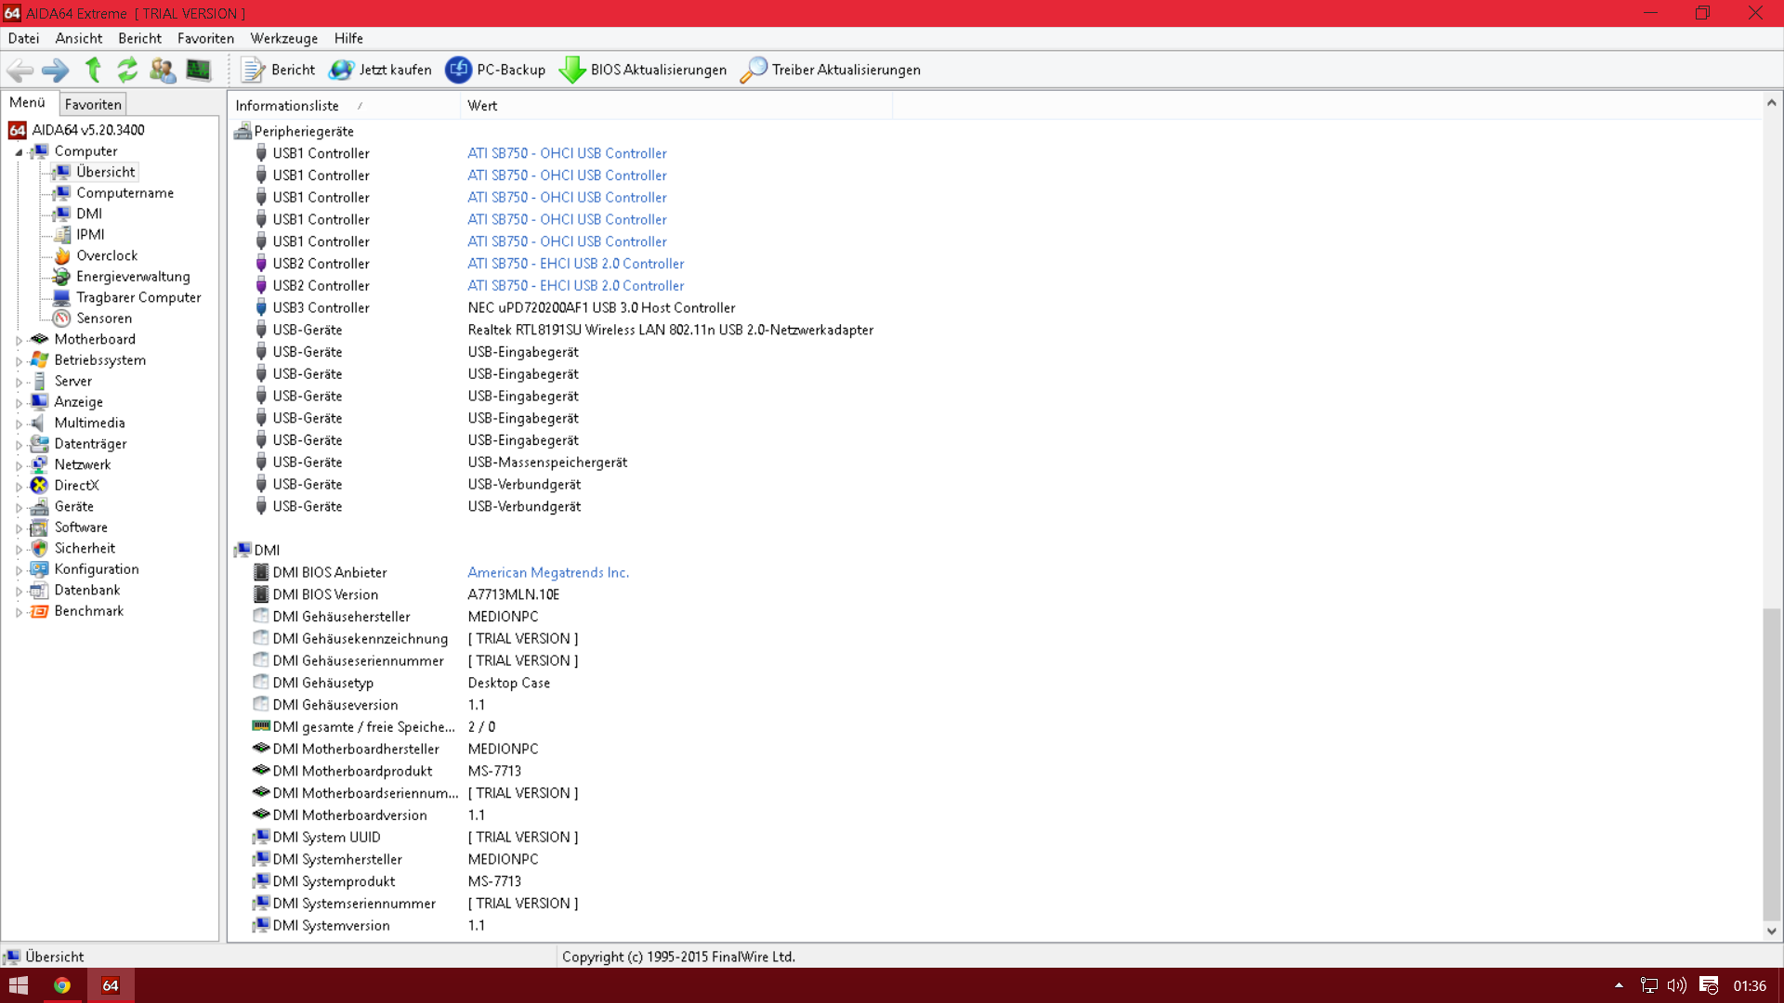Switch to the Favoriten tab
Viewport: 1784px width, 1003px height.
coord(93,104)
